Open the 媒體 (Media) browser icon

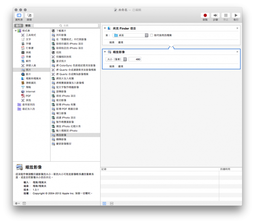tap(30, 16)
